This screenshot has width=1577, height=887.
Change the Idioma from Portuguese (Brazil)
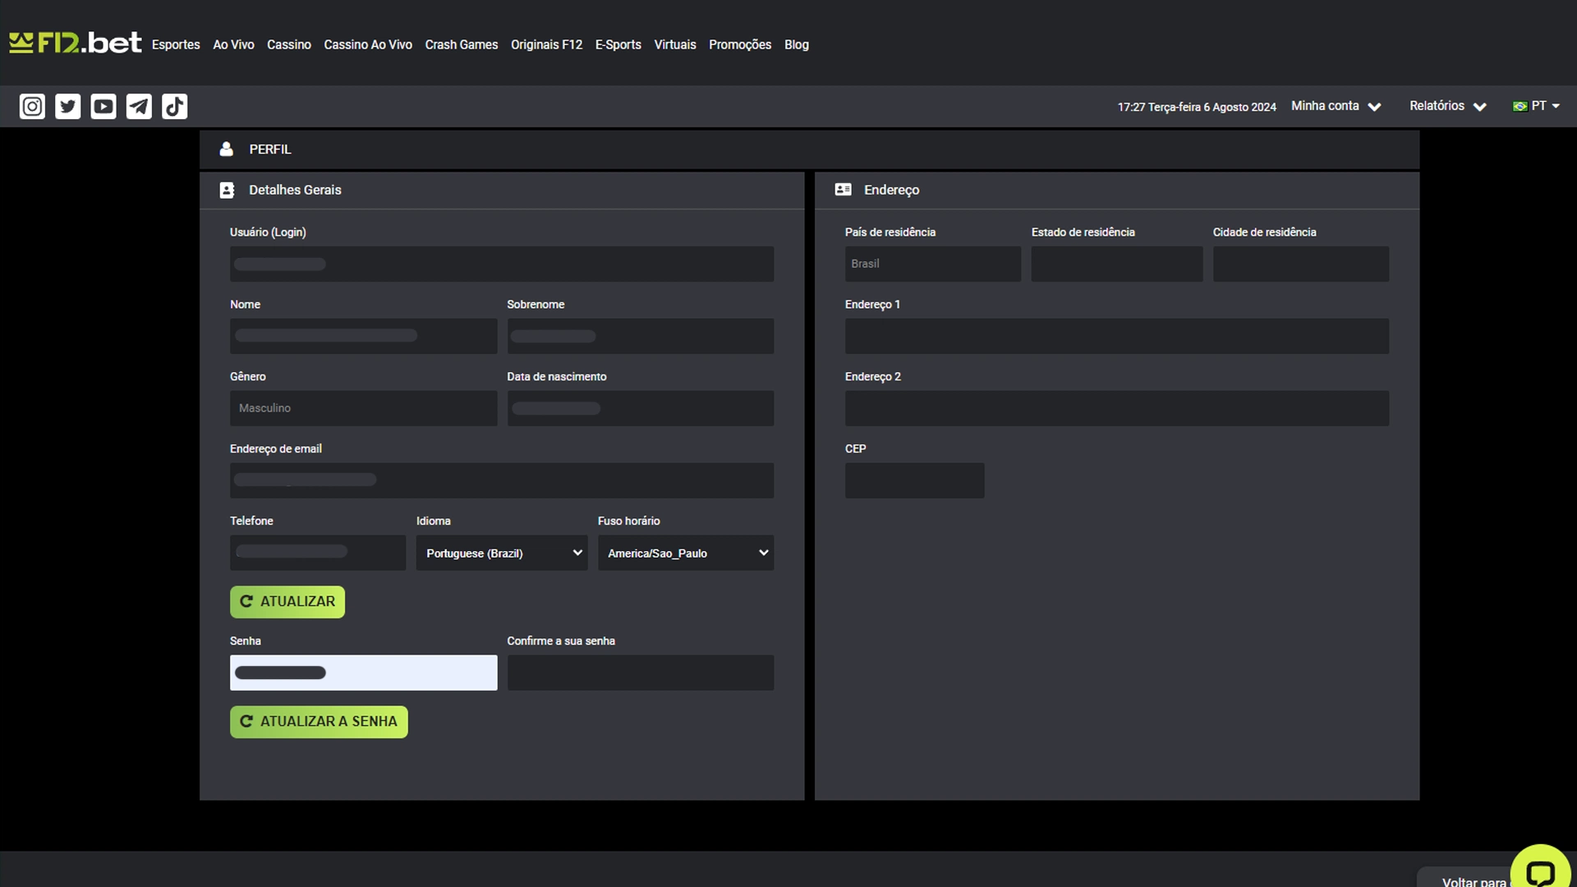(501, 553)
